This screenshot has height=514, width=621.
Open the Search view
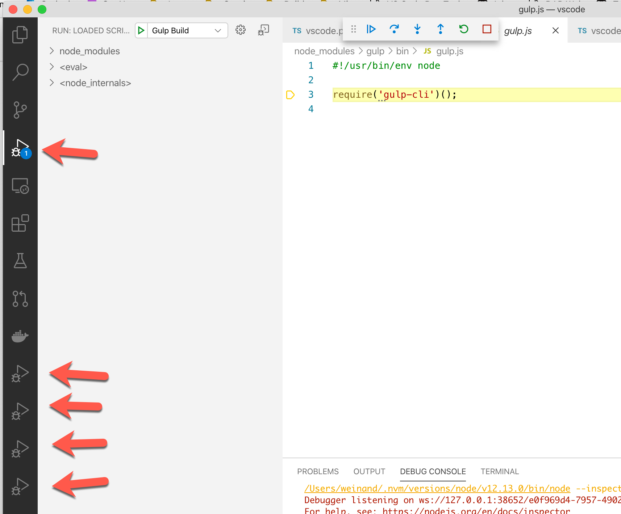point(20,72)
